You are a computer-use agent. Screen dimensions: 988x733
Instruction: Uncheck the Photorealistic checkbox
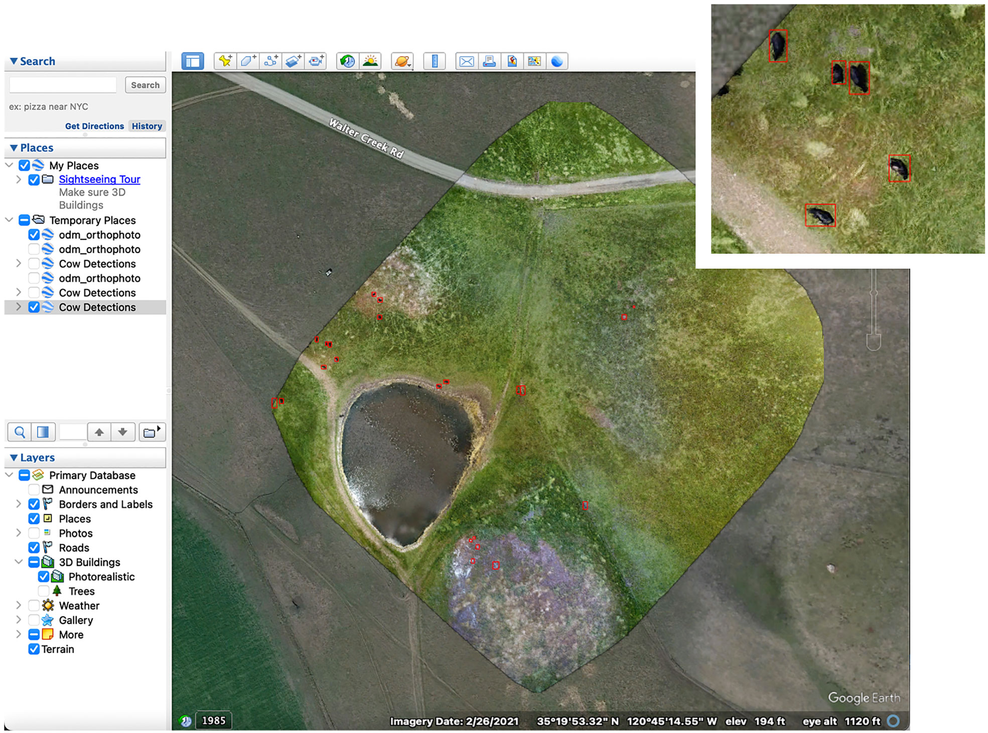pyautogui.click(x=44, y=577)
